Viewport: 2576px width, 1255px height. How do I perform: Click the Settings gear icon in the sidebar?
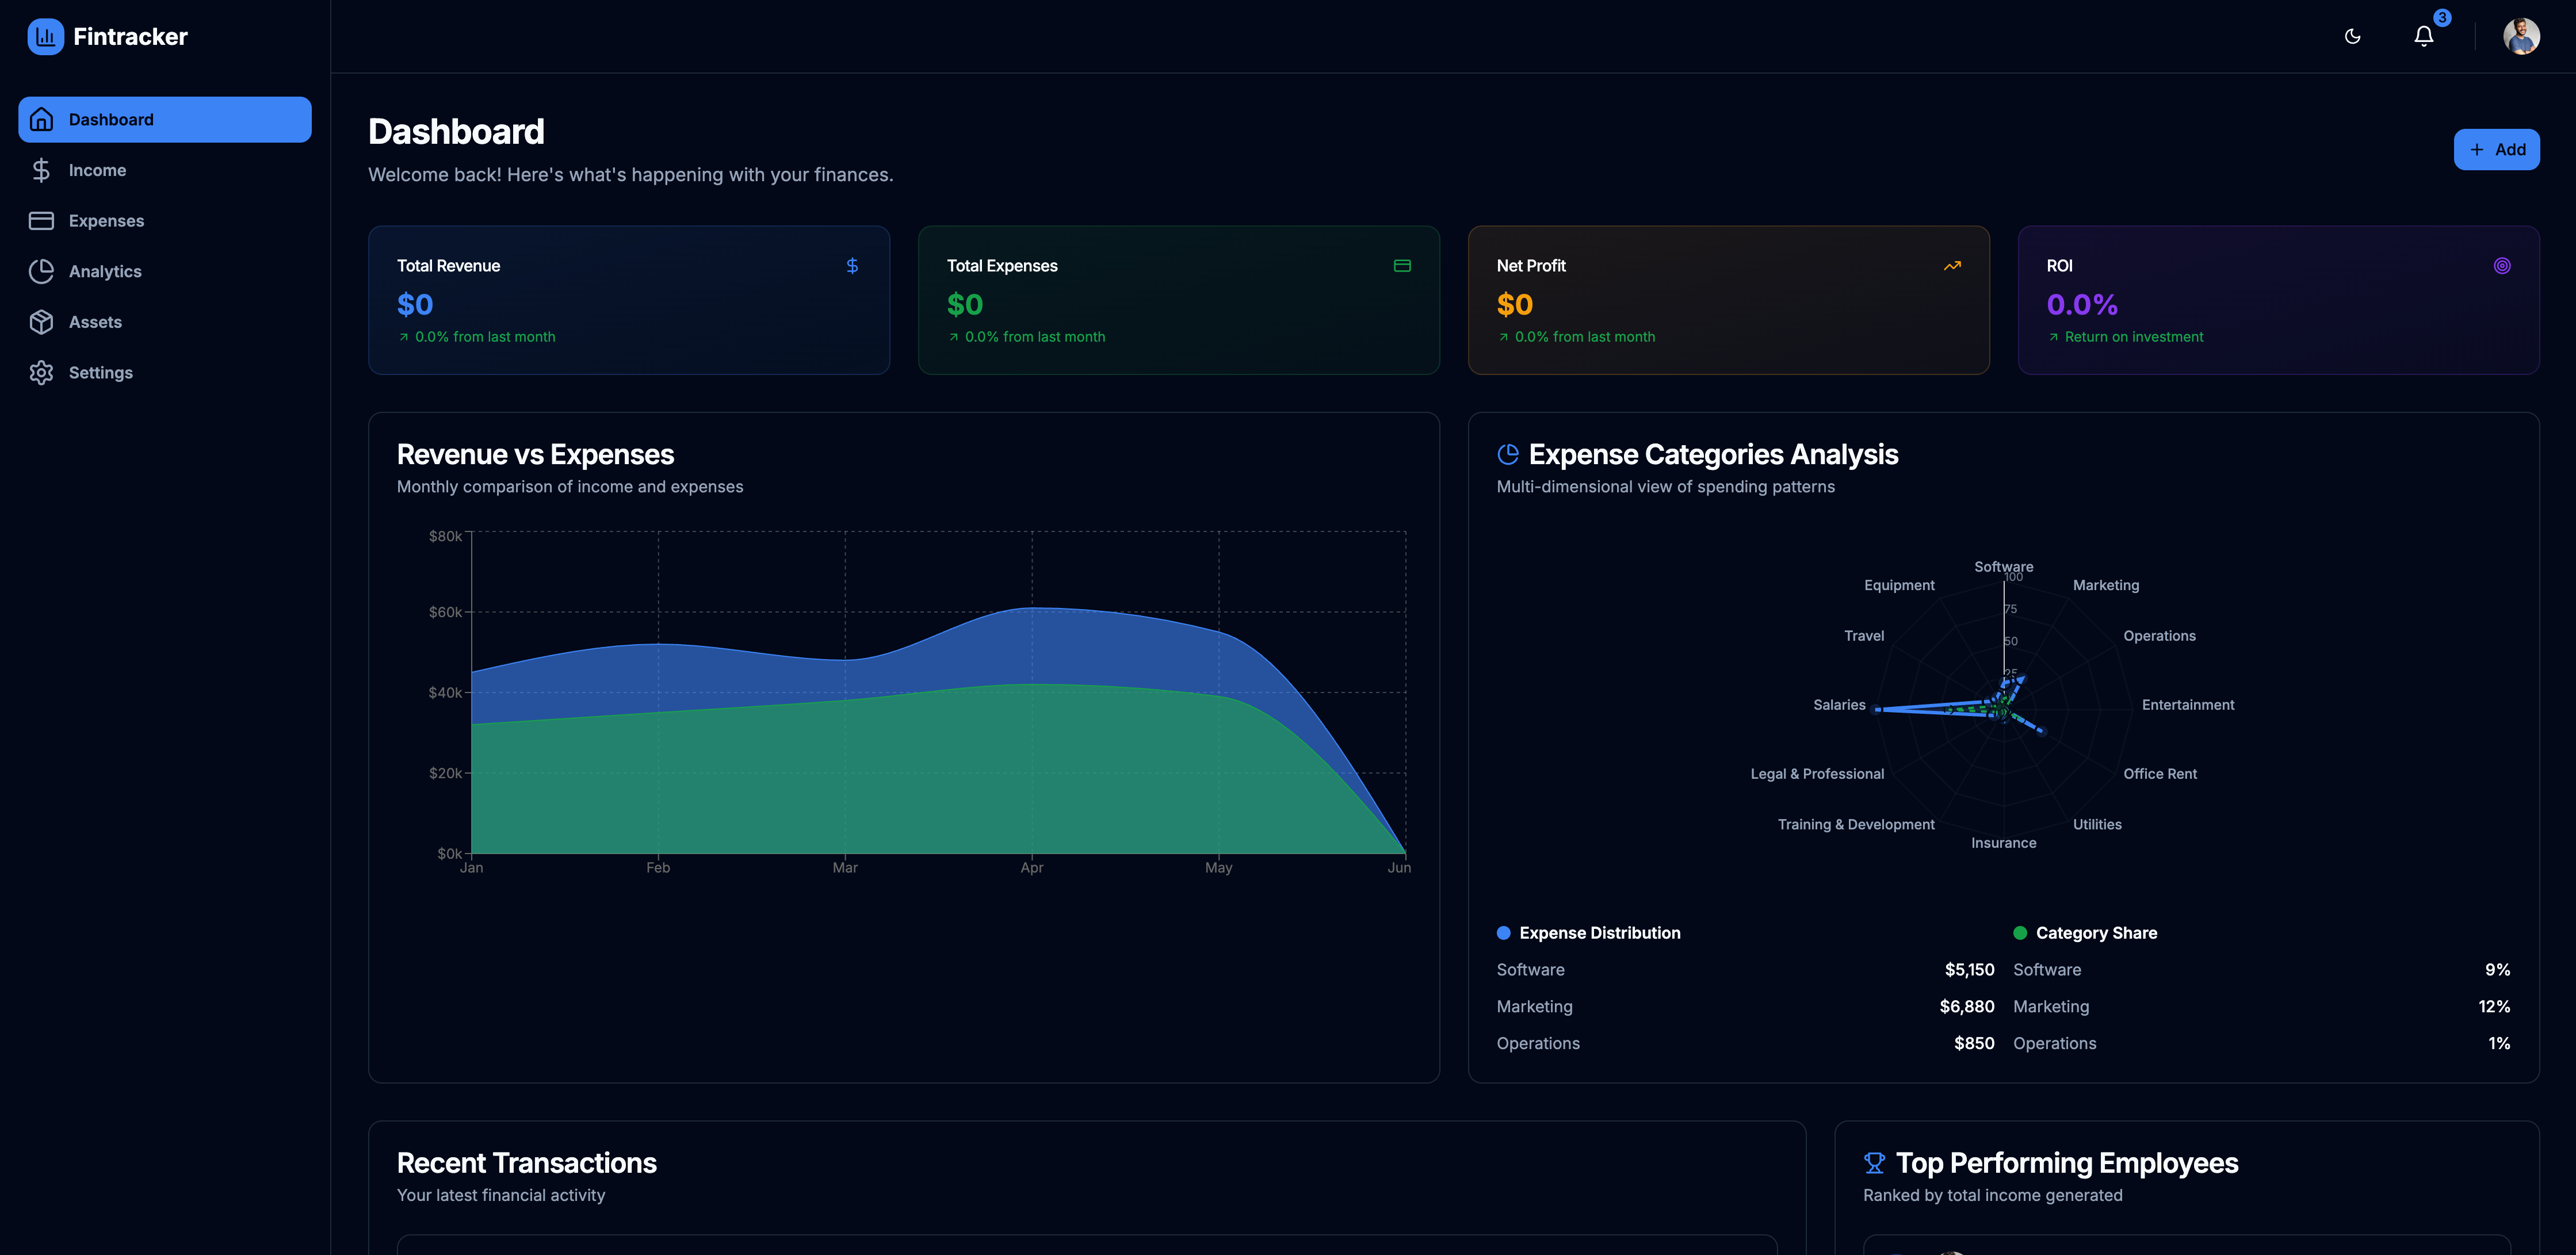(x=41, y=373)
